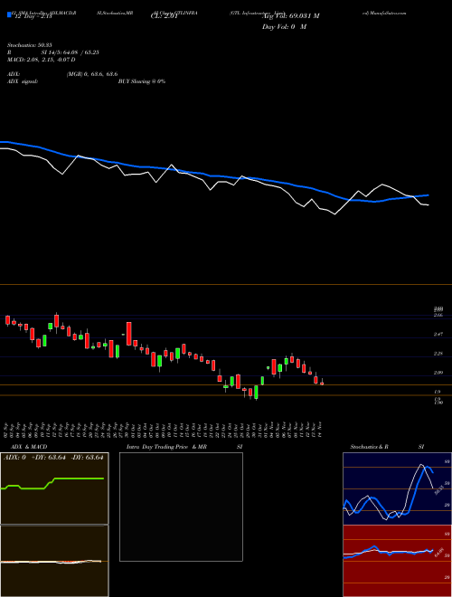Click the MACD lines in lower-left panel

click(52, 562)
